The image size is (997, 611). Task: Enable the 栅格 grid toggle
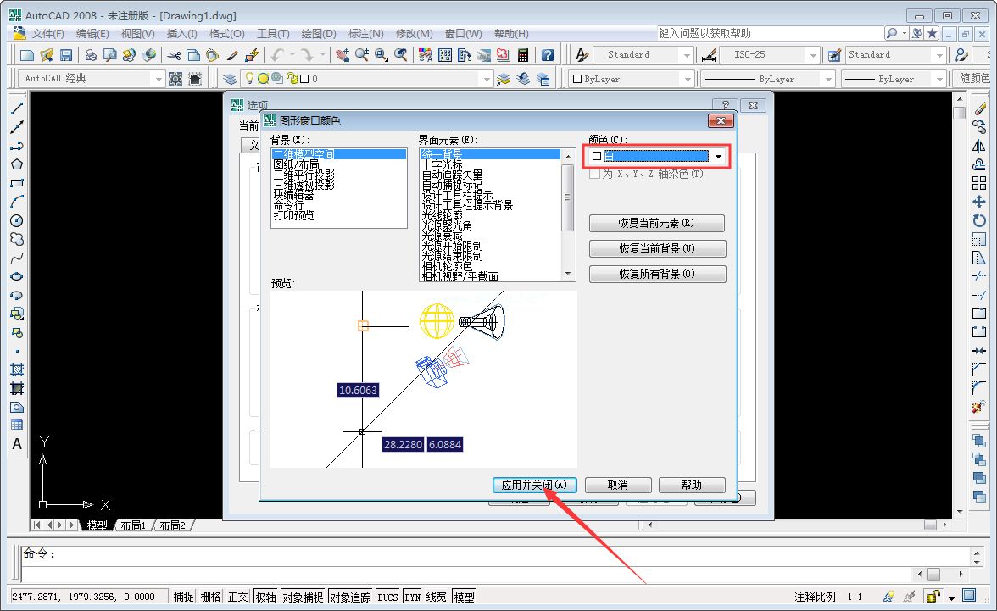[x=210, y=596]
